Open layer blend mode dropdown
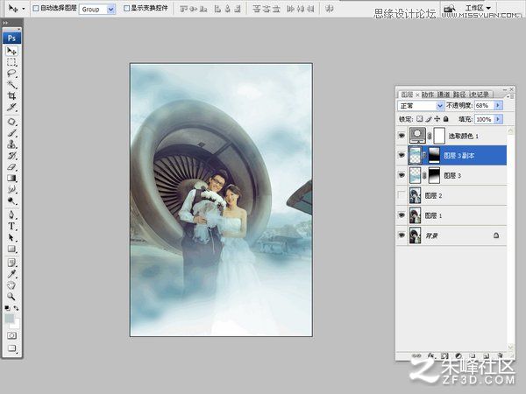The width and height of the screenshot is (526, 394). 421,106
